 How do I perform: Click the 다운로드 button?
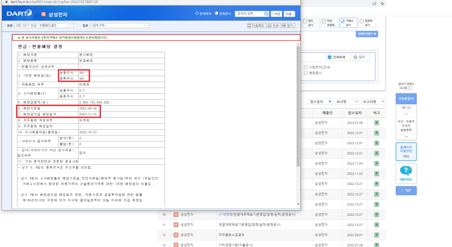(256, 26)
